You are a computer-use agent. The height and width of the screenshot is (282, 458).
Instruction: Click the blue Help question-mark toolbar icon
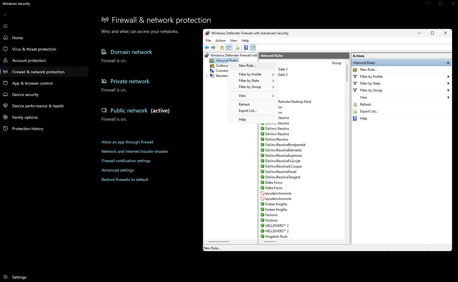pyautogui.click(x=246, y=48)
